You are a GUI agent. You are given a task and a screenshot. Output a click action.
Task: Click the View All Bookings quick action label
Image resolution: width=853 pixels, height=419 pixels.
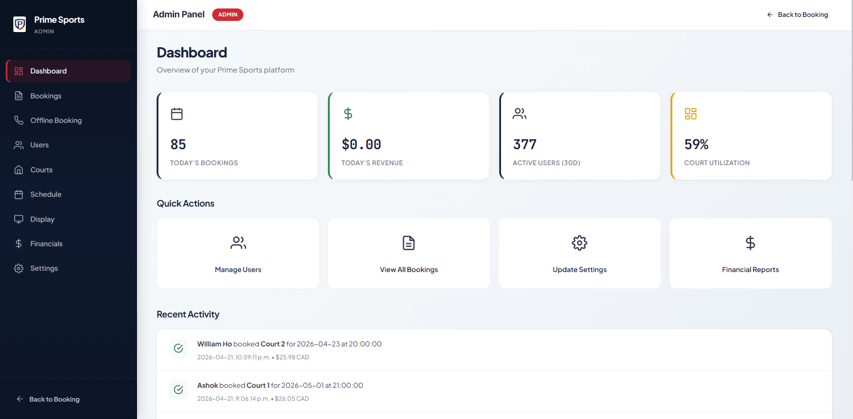[x=409, y=270]
